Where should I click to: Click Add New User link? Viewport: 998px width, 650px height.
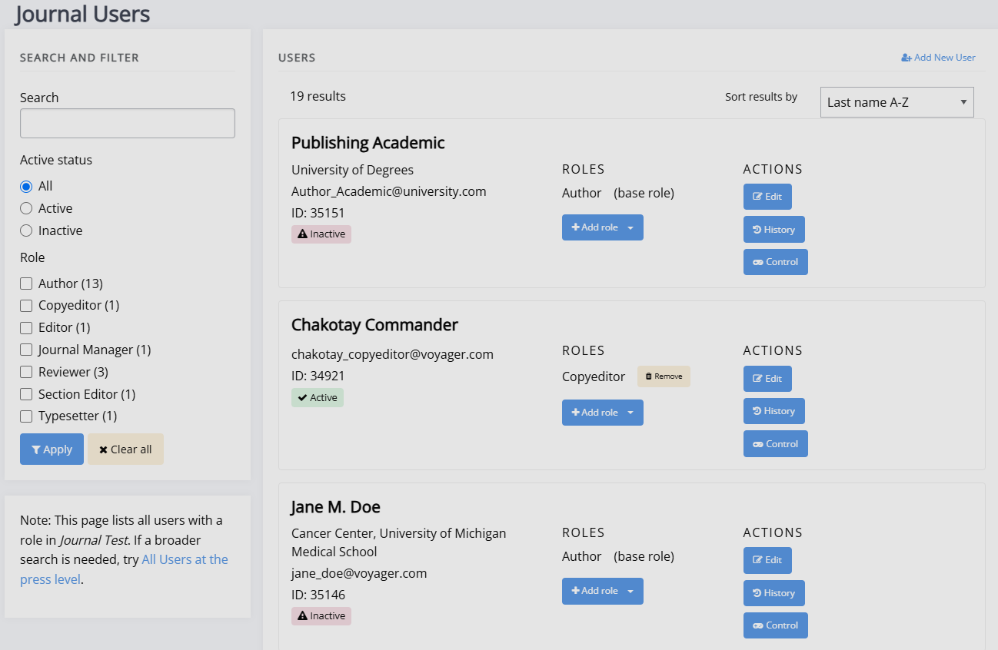pos(938,58)
